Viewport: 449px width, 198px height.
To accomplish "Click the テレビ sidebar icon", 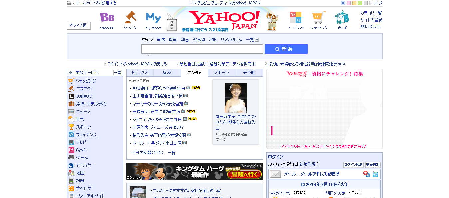I will coord(71,142).
